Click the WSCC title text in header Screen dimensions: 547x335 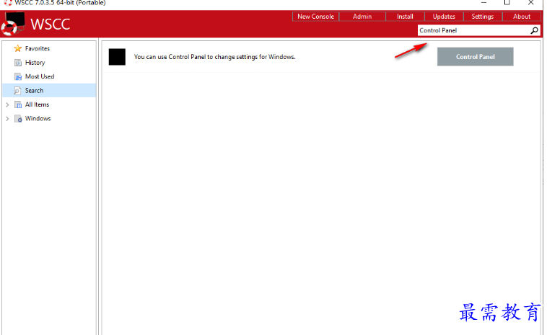51,24
